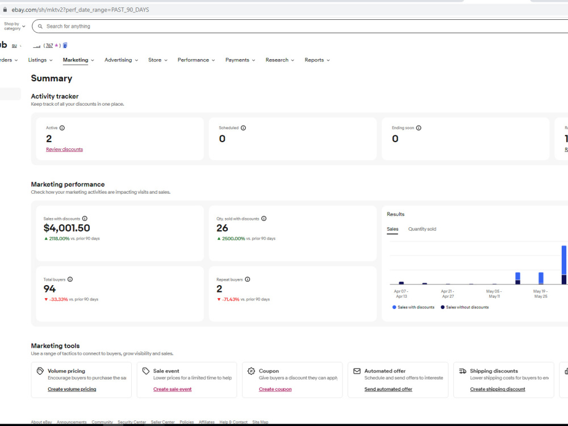Open the Research dropdown menu
568x426 pixels.
(280, 60)
